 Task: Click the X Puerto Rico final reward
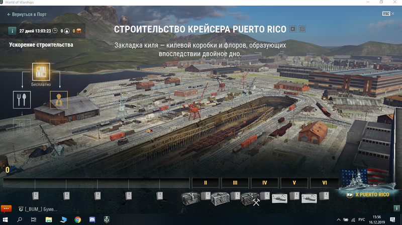click(x=369, y=184)
